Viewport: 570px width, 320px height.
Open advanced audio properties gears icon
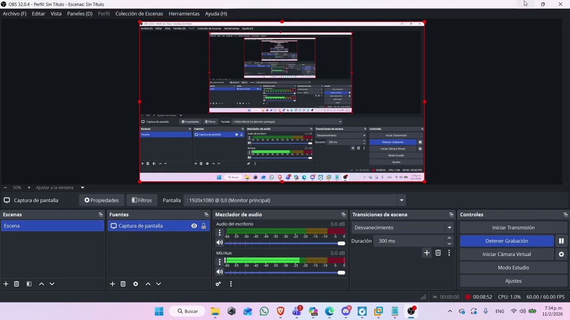click(x=218, y=284)
